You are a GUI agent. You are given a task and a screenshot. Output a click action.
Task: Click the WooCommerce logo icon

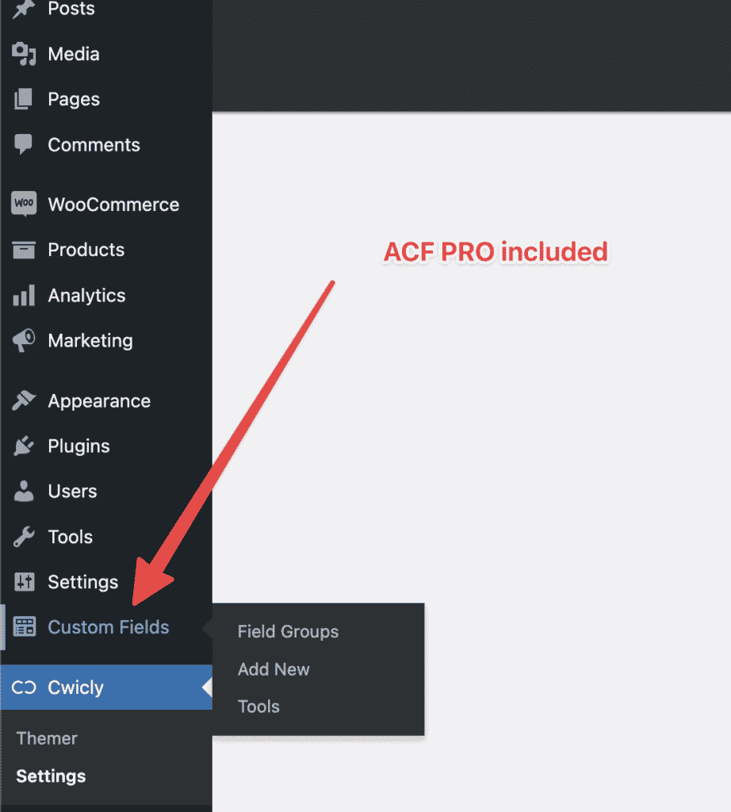tap(24, 205)
